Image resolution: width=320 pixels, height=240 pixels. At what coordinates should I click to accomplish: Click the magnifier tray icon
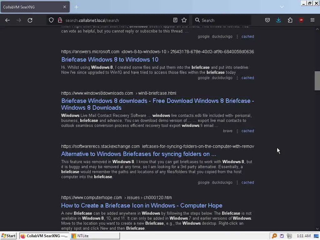274,236
